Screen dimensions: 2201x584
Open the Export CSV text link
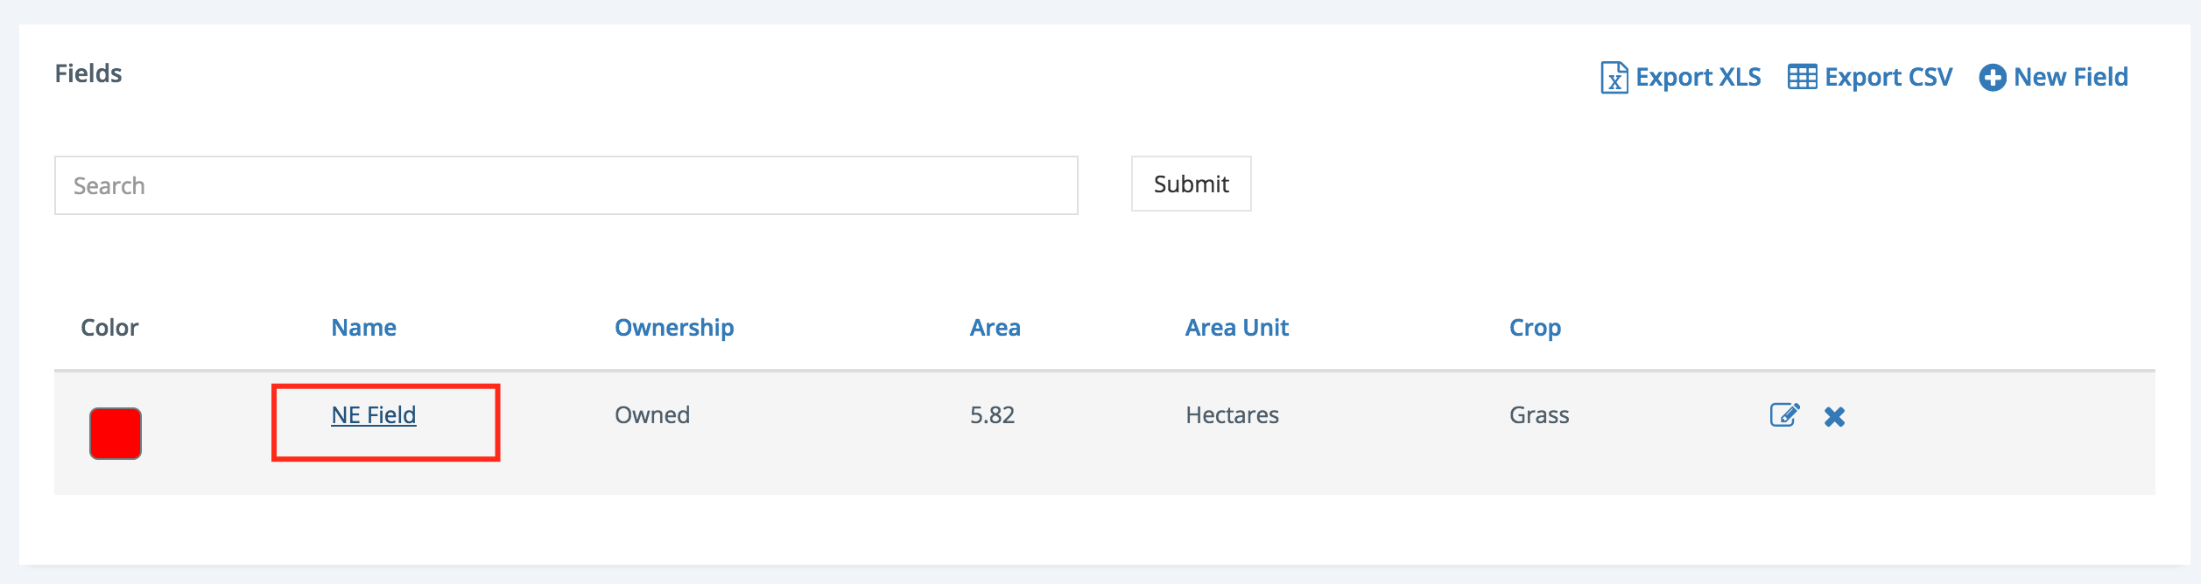point(1888,77)
